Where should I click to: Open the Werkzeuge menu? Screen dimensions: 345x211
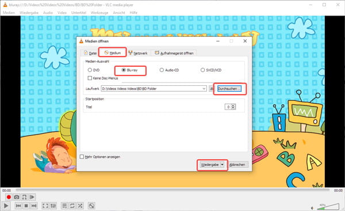pyautogui.click(x=99, y=13)
